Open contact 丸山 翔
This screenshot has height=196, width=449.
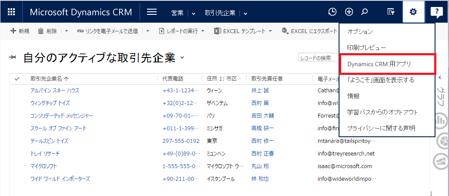pos(260,166)
